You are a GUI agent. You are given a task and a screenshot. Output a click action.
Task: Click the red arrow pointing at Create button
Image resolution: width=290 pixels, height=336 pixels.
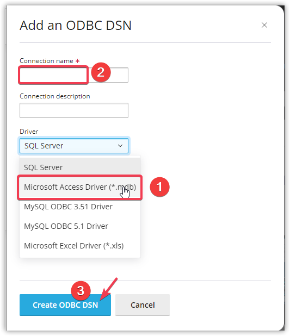(109, 289)
